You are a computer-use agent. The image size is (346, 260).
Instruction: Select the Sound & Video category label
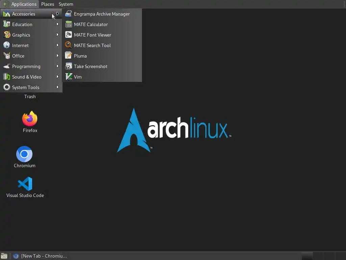[27, 77]
